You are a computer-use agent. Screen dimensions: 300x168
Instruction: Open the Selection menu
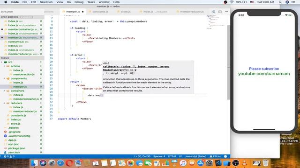coord(46,2)
